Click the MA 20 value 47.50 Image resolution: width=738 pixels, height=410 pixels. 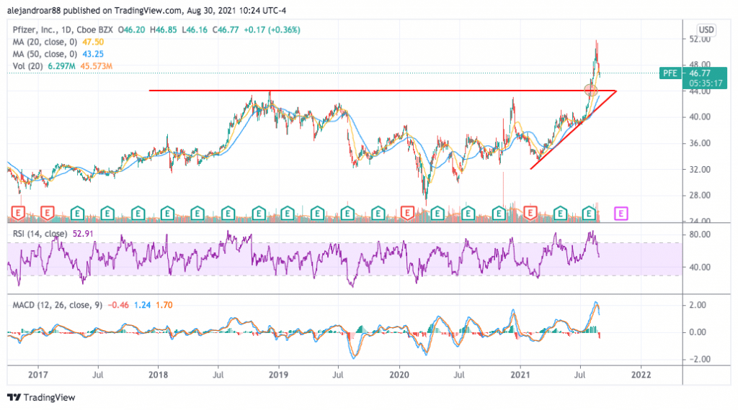(93, 42)
